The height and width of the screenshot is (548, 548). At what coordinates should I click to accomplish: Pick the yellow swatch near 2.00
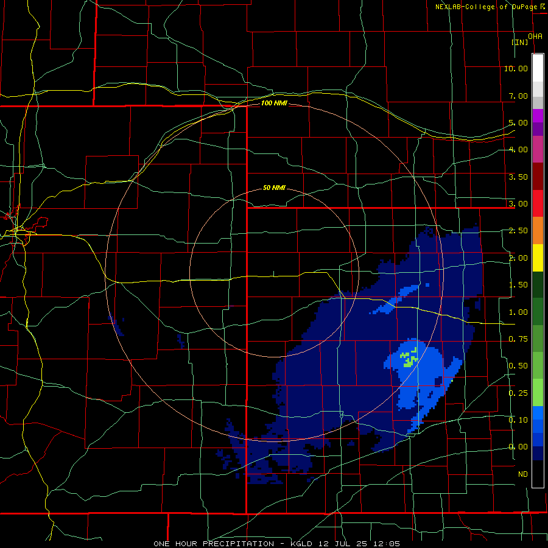click(x=538, y=258)
